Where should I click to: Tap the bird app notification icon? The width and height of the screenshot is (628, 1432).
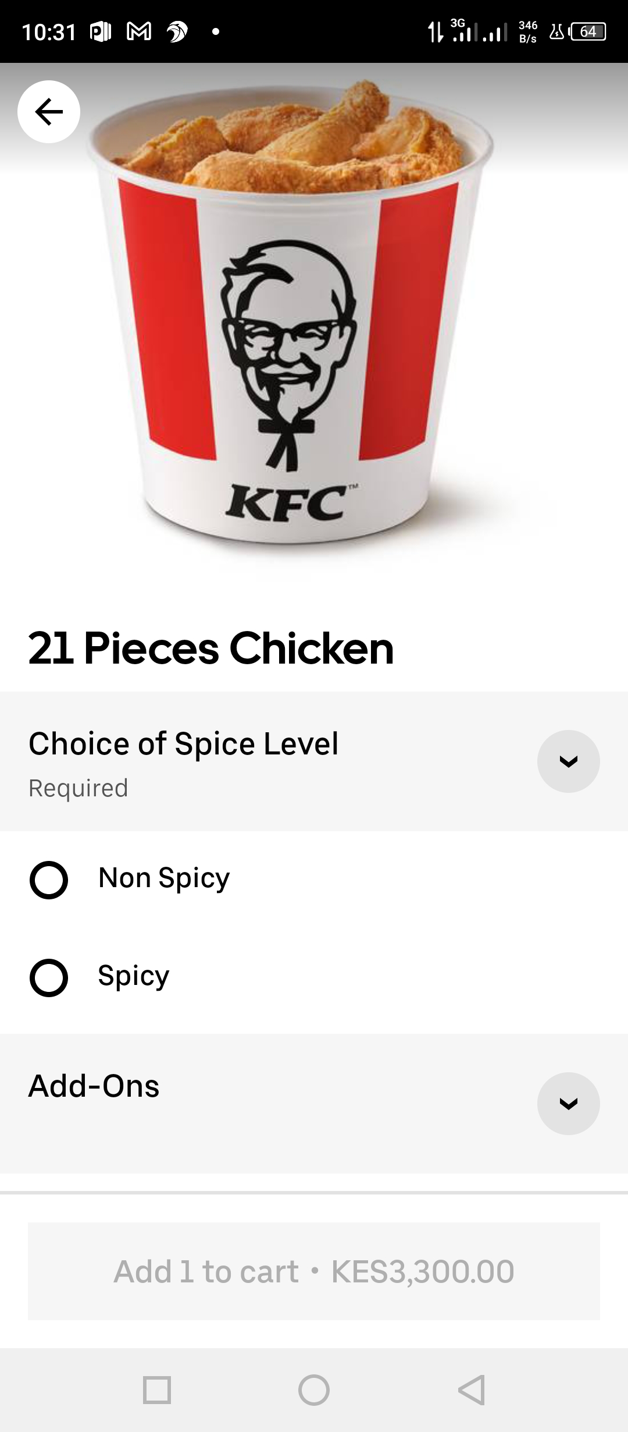177,31
